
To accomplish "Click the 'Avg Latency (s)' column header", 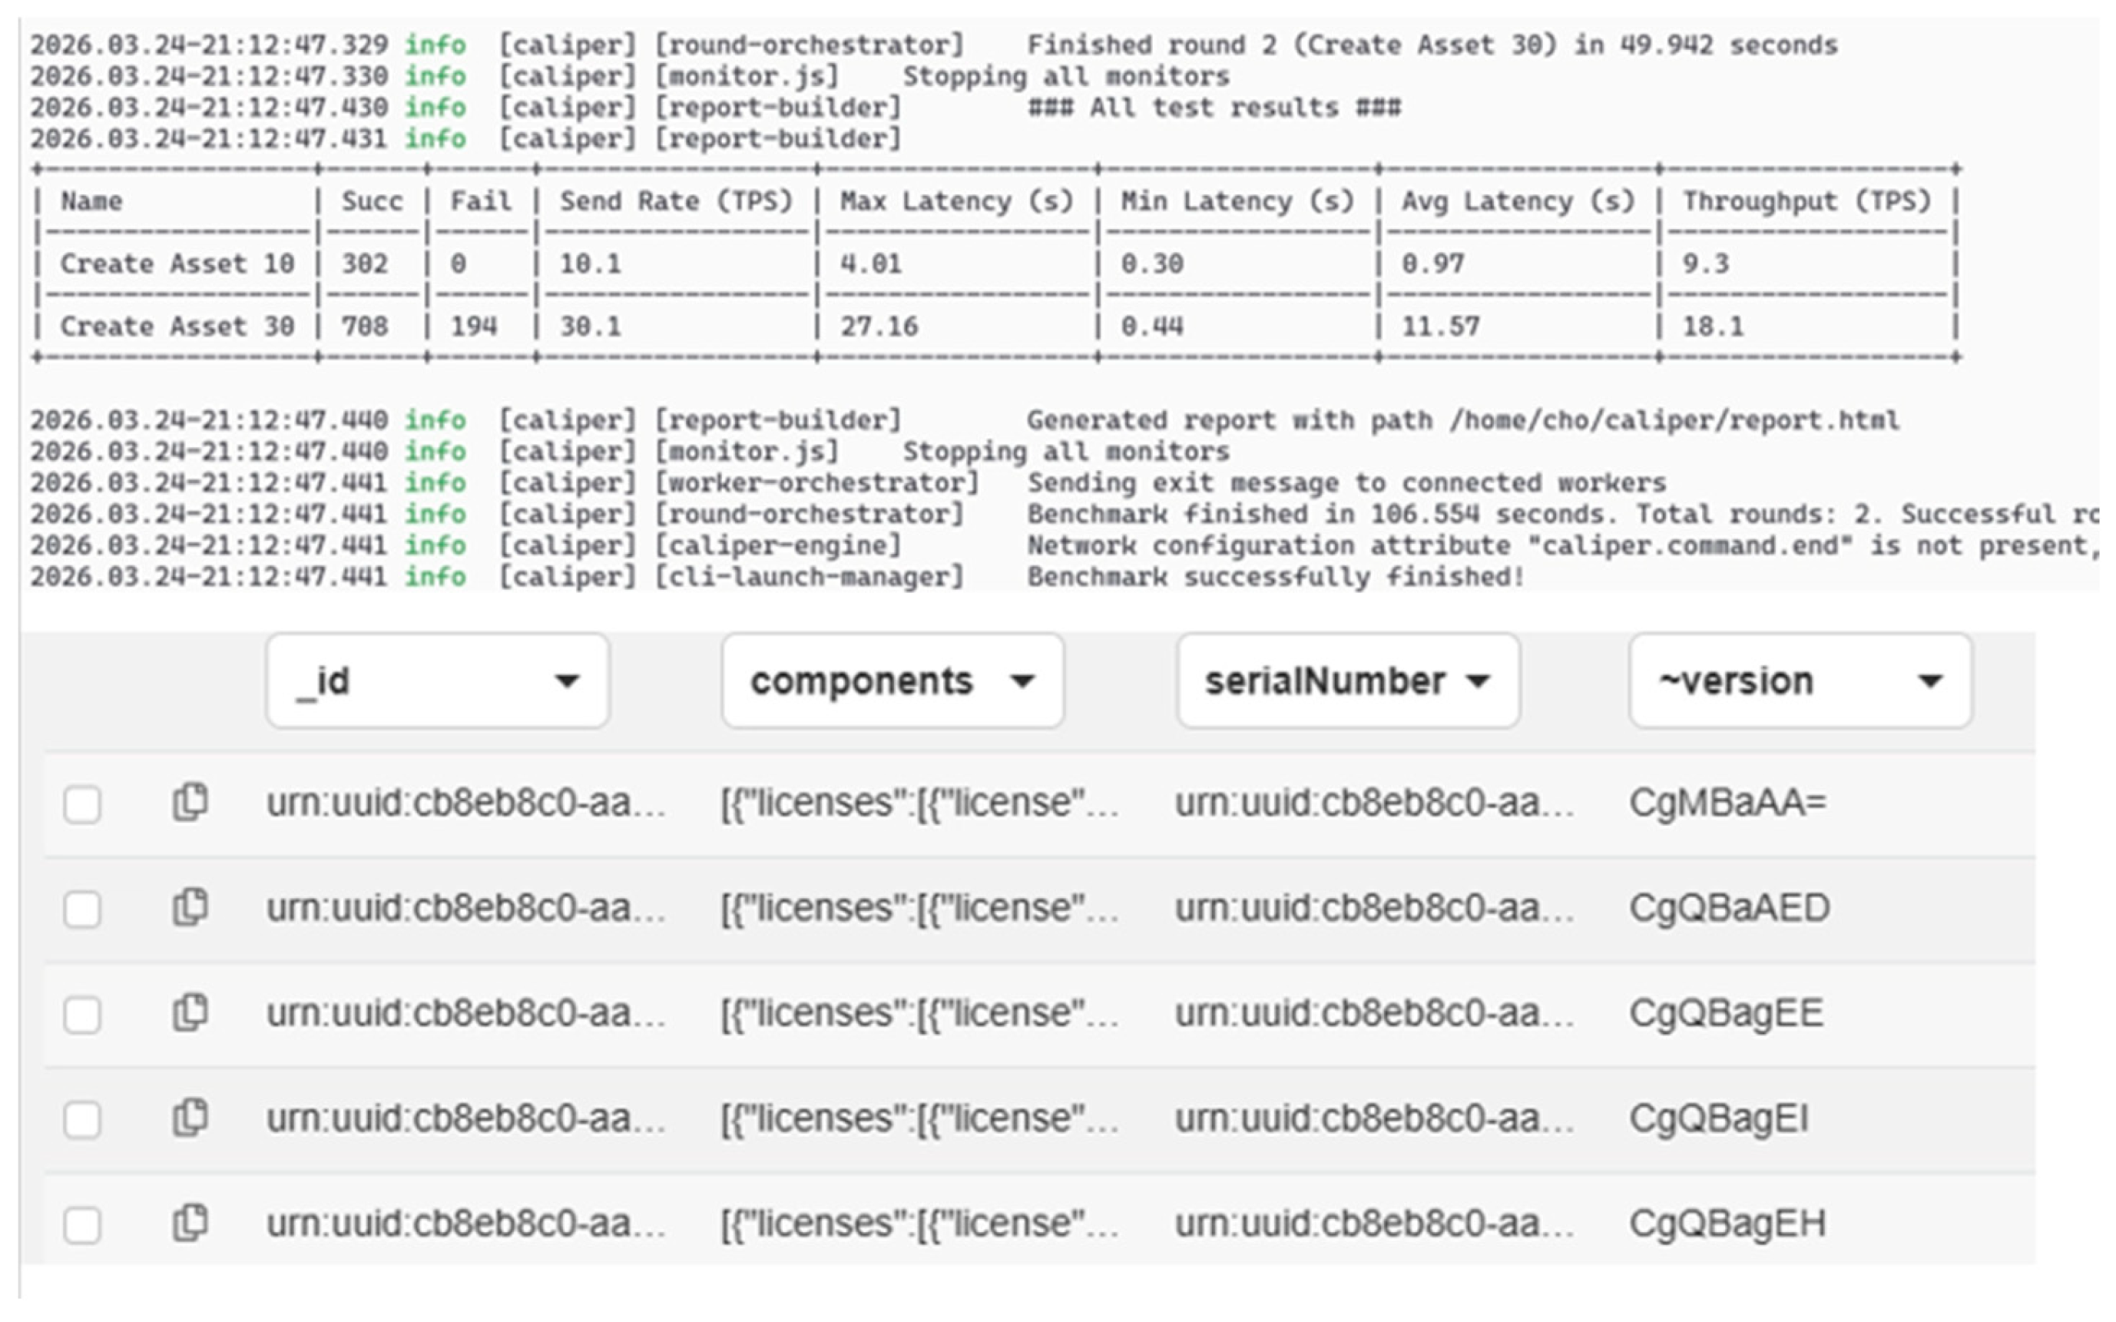I will (1518, 201).
